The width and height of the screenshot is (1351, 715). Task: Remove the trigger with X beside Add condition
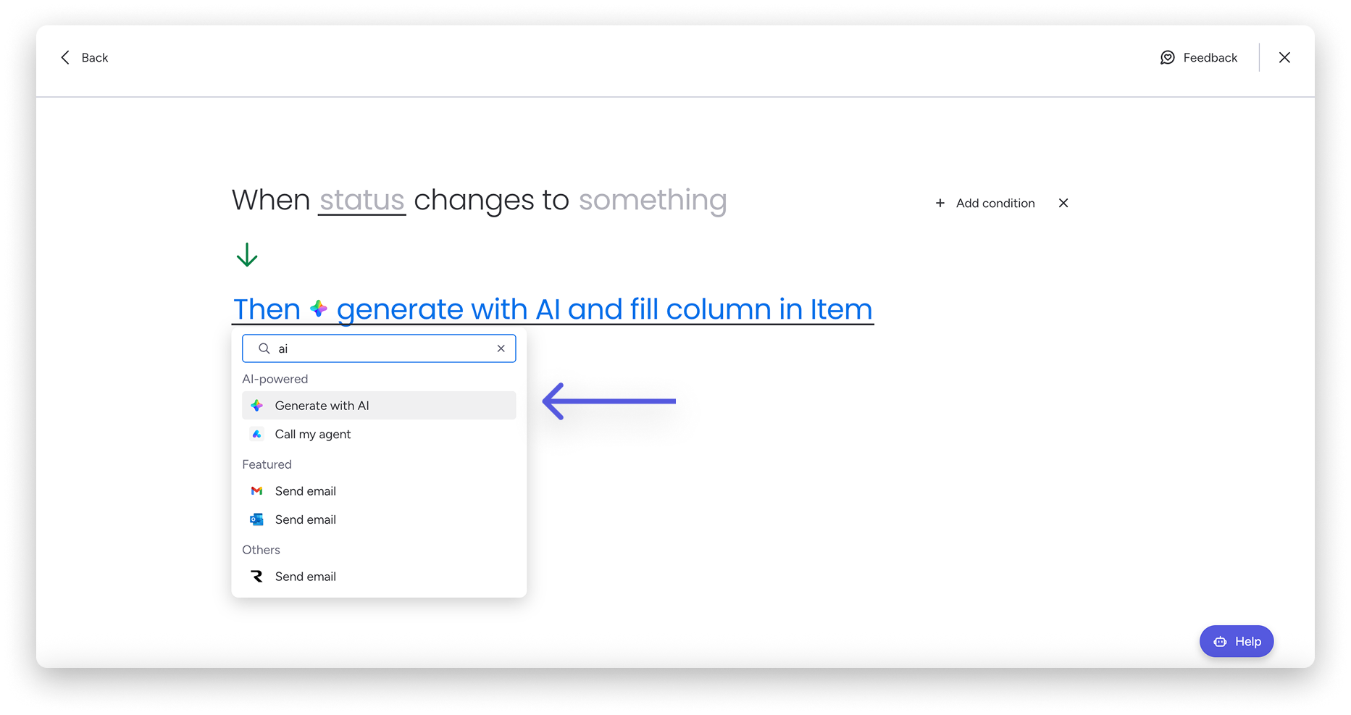coord(1063,204)
